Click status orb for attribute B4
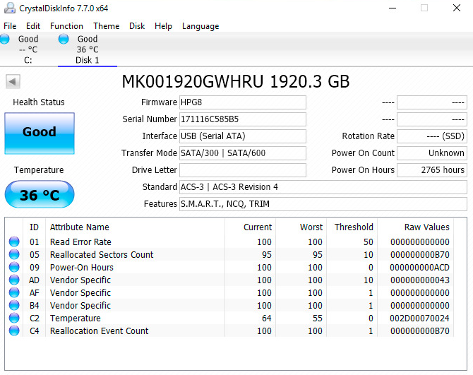Screen dimensions: 473x375 tap(14, 305)
